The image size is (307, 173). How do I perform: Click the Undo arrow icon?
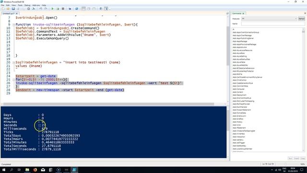point(40,9)
